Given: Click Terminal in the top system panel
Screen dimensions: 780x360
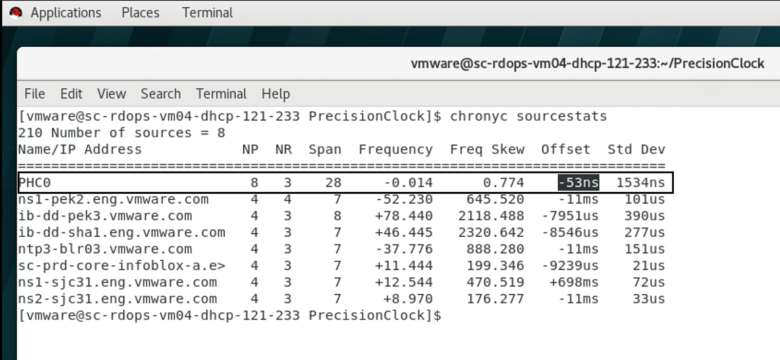Looking at the screenshot, I should coord(207,13).
